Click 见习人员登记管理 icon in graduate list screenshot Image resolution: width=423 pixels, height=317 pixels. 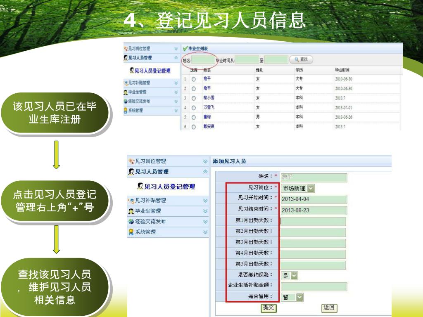pos(132,70)
